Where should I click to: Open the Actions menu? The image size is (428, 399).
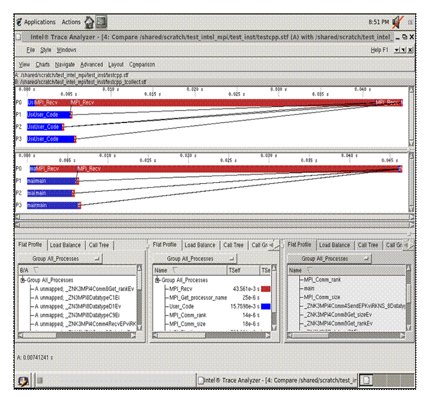pos(71,22)
